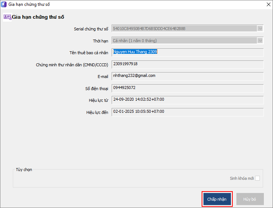
Task: Expand the Serial chứng thư số dropdown arrow
Action: [x=260, y=29]
